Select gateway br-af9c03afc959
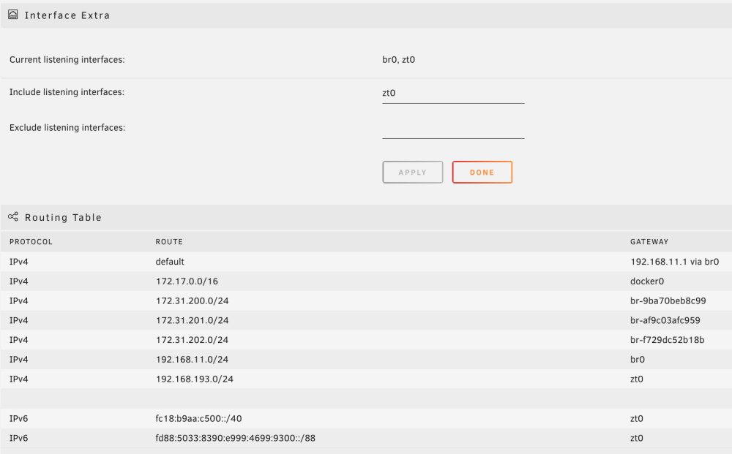Screen dimensions: 732x454 point(665,320)
